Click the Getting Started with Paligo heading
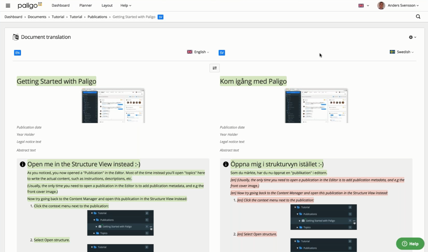 tap(56, 81)
